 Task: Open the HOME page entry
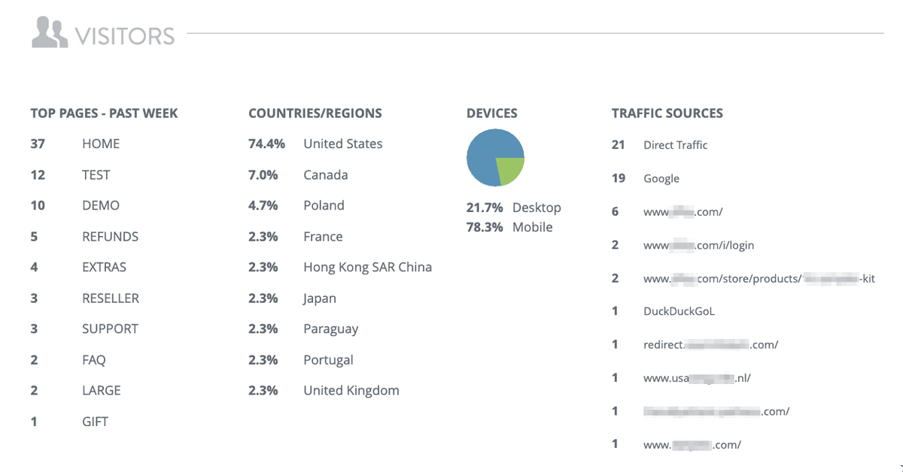(100, 144)
